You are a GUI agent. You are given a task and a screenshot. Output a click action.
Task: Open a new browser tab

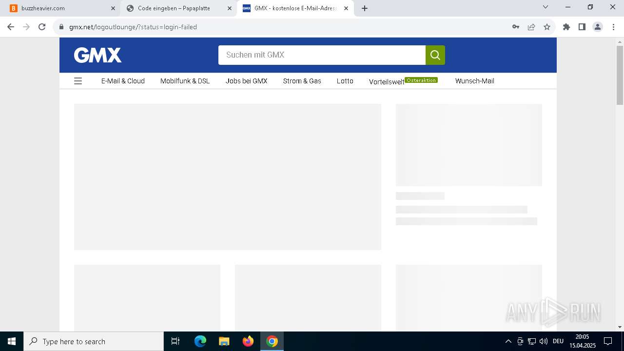click(x=365, y=8)
